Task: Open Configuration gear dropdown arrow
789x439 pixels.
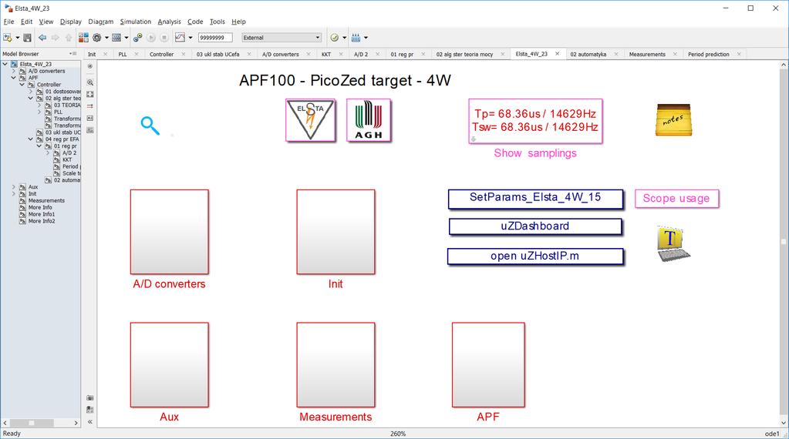Action: (106, 38)
